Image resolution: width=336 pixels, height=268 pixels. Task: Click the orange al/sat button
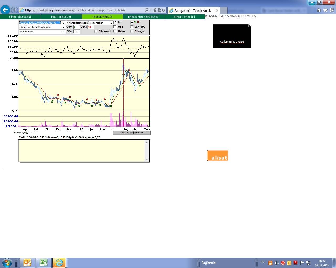click(x=218, y=156)
